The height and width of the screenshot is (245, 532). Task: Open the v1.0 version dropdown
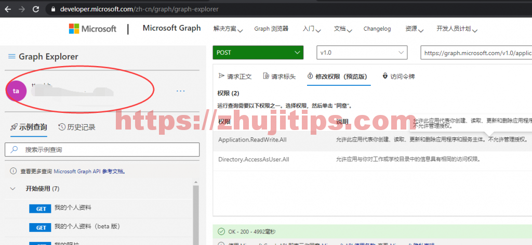(x=362, y=53)
